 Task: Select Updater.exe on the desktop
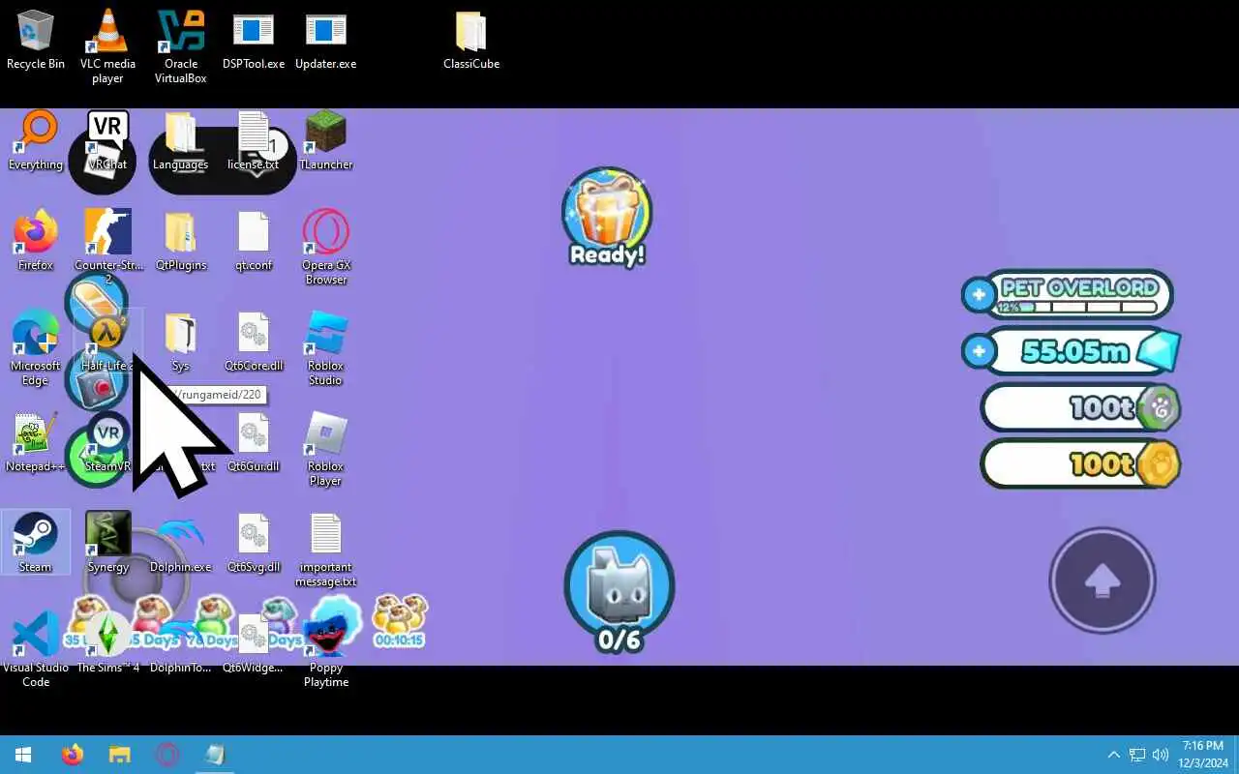325,41
